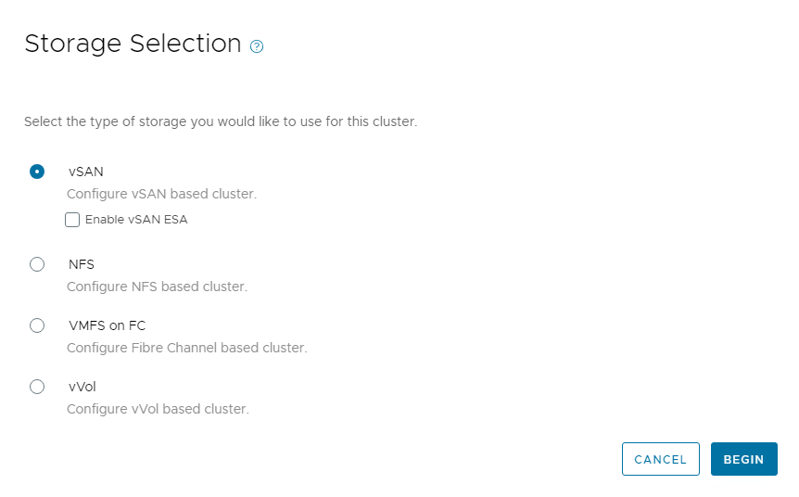Select the vSAN radio button

[x=37, y=172]
